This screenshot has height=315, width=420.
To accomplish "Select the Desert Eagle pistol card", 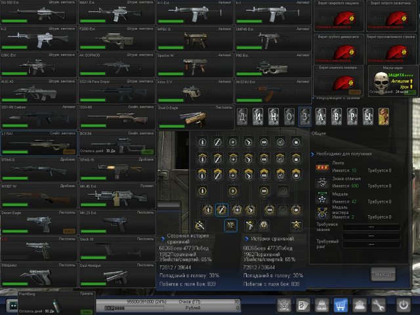I will (39, 222).
